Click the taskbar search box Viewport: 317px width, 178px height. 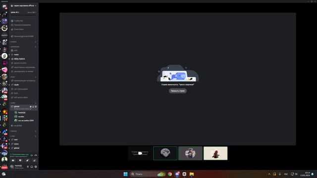pyautogui.click(x=148, y=174)
